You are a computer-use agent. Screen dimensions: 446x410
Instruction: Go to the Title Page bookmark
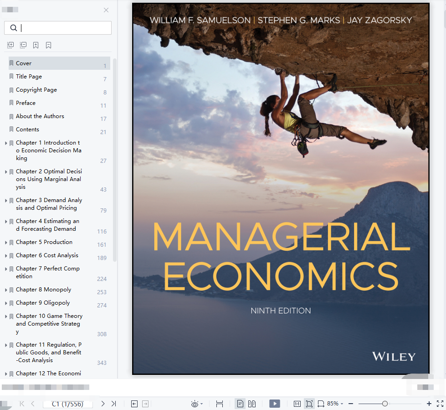point(29,76)
